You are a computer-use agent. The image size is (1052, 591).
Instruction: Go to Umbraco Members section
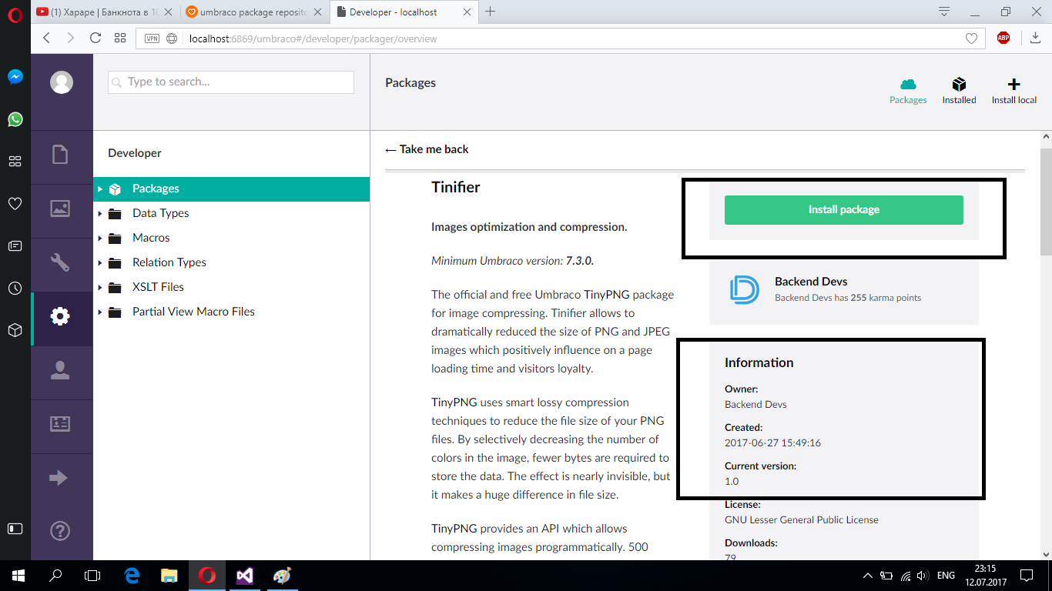(x=60, y=424)
